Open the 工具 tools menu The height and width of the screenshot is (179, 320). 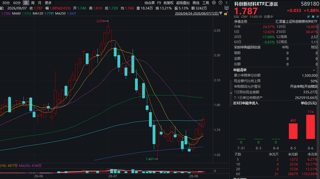[206, 3]
